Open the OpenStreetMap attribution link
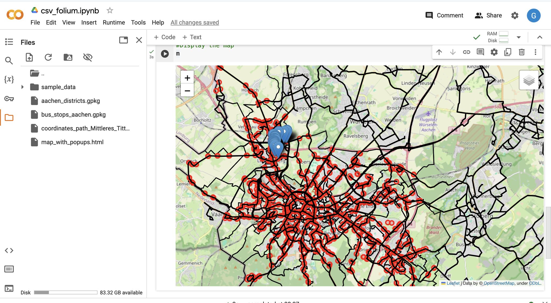The width and height of the screenshot is (551, 303). tap(499, 283)
